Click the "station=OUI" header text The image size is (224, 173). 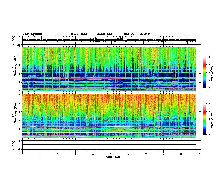[x=105, y=34]
